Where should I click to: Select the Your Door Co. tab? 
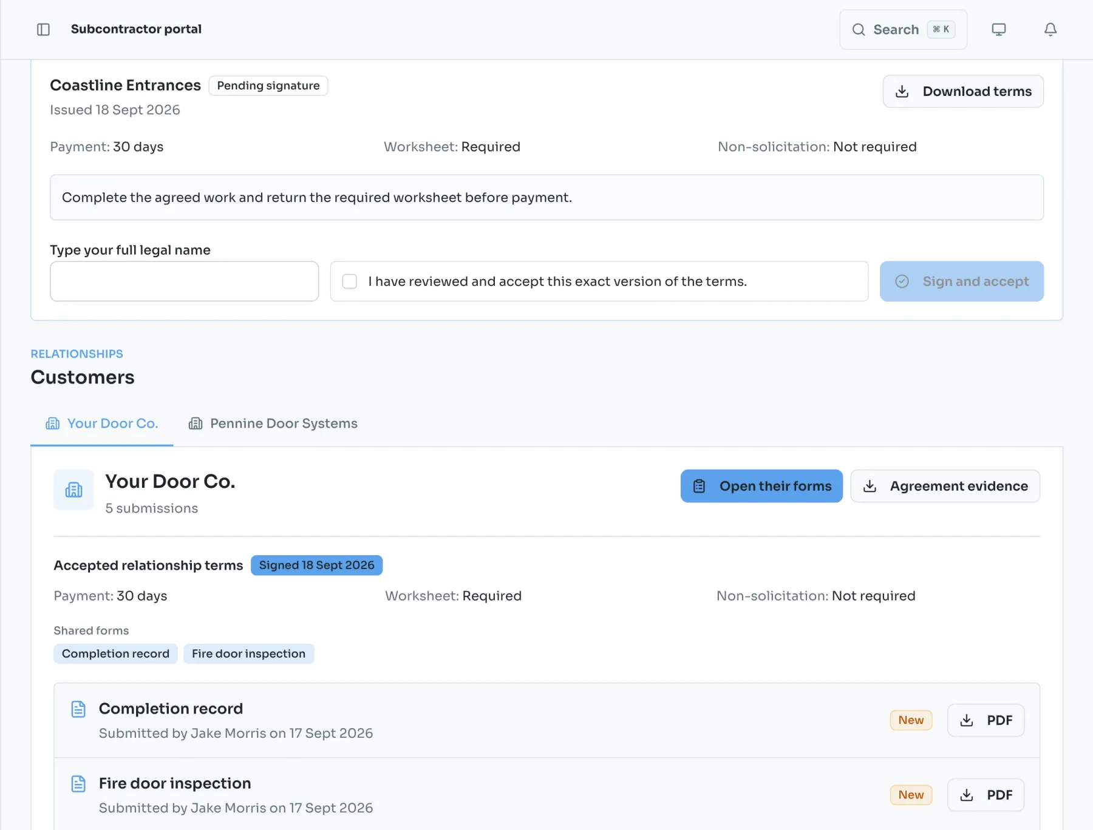(102, 423)
